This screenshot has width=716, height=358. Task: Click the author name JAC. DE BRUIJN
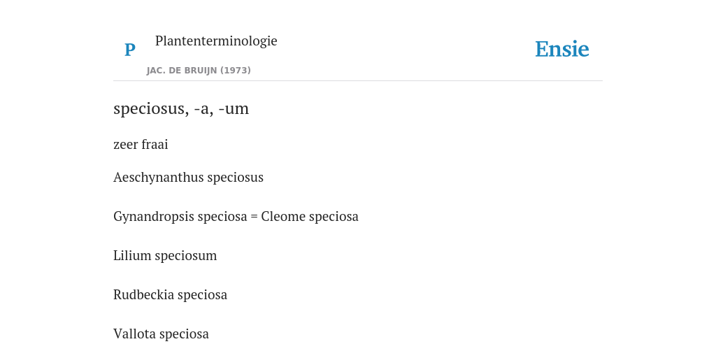coord(182,71)
